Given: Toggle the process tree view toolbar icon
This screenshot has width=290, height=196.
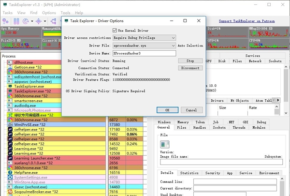Looking at the screenshot, I should pyautogui.click(x=53, y=21).
